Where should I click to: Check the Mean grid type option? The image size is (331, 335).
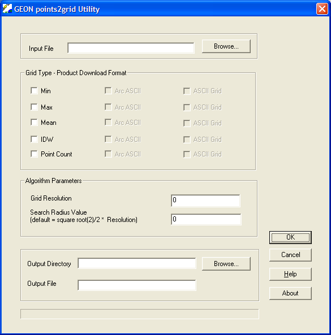click(35, 123)
